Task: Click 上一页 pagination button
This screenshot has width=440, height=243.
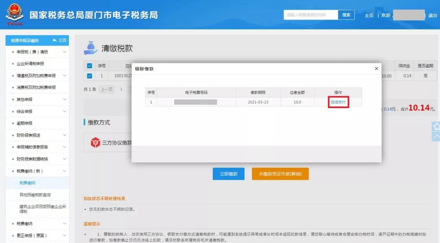Action: tap(107, 89)
